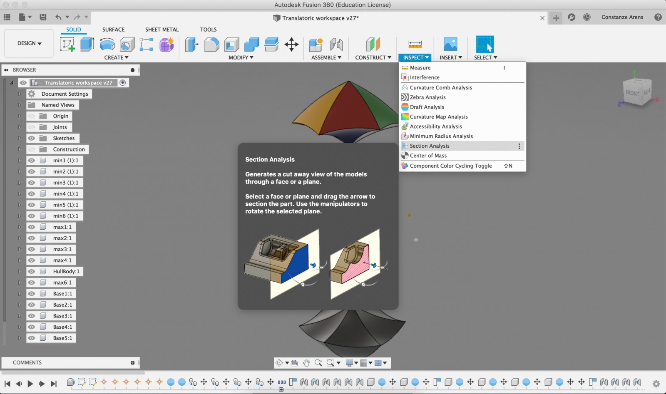This screenshot has width=666, height=394.
Task: Open the CREATE dropdown menu
Action: click(x=116, y=57)
